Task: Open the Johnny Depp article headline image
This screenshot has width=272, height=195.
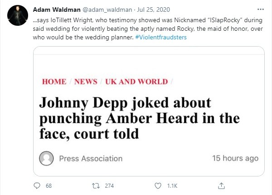Action: coord(149,111)
